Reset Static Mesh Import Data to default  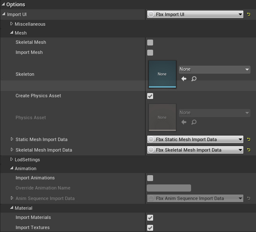coord(249,139)
